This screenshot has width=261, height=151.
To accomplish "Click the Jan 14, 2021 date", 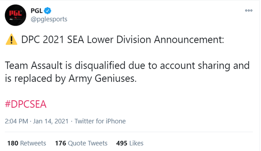I will point(51,121).
